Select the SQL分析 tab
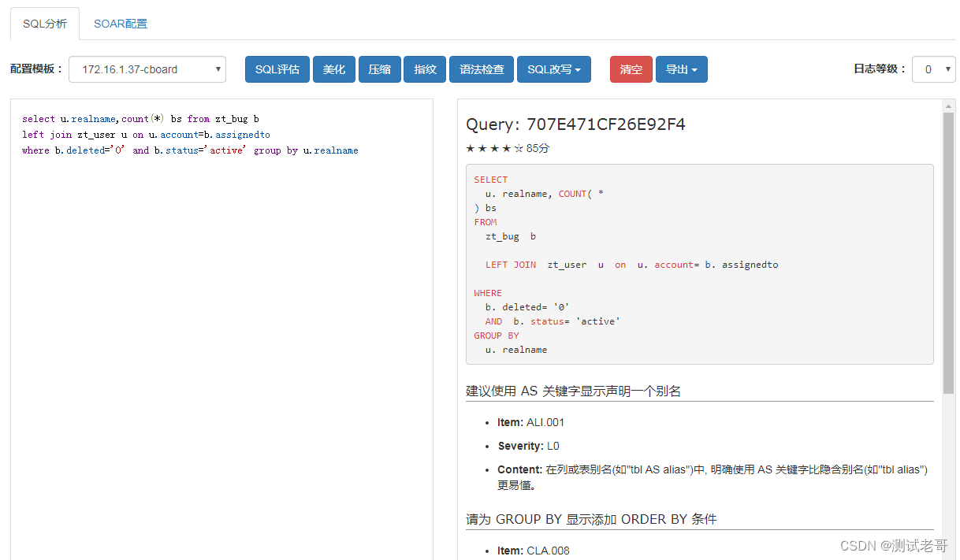960x560 pixels. 44,24
